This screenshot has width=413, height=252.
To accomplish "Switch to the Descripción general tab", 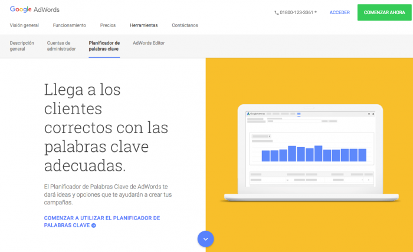I will (x=22, y=46).
